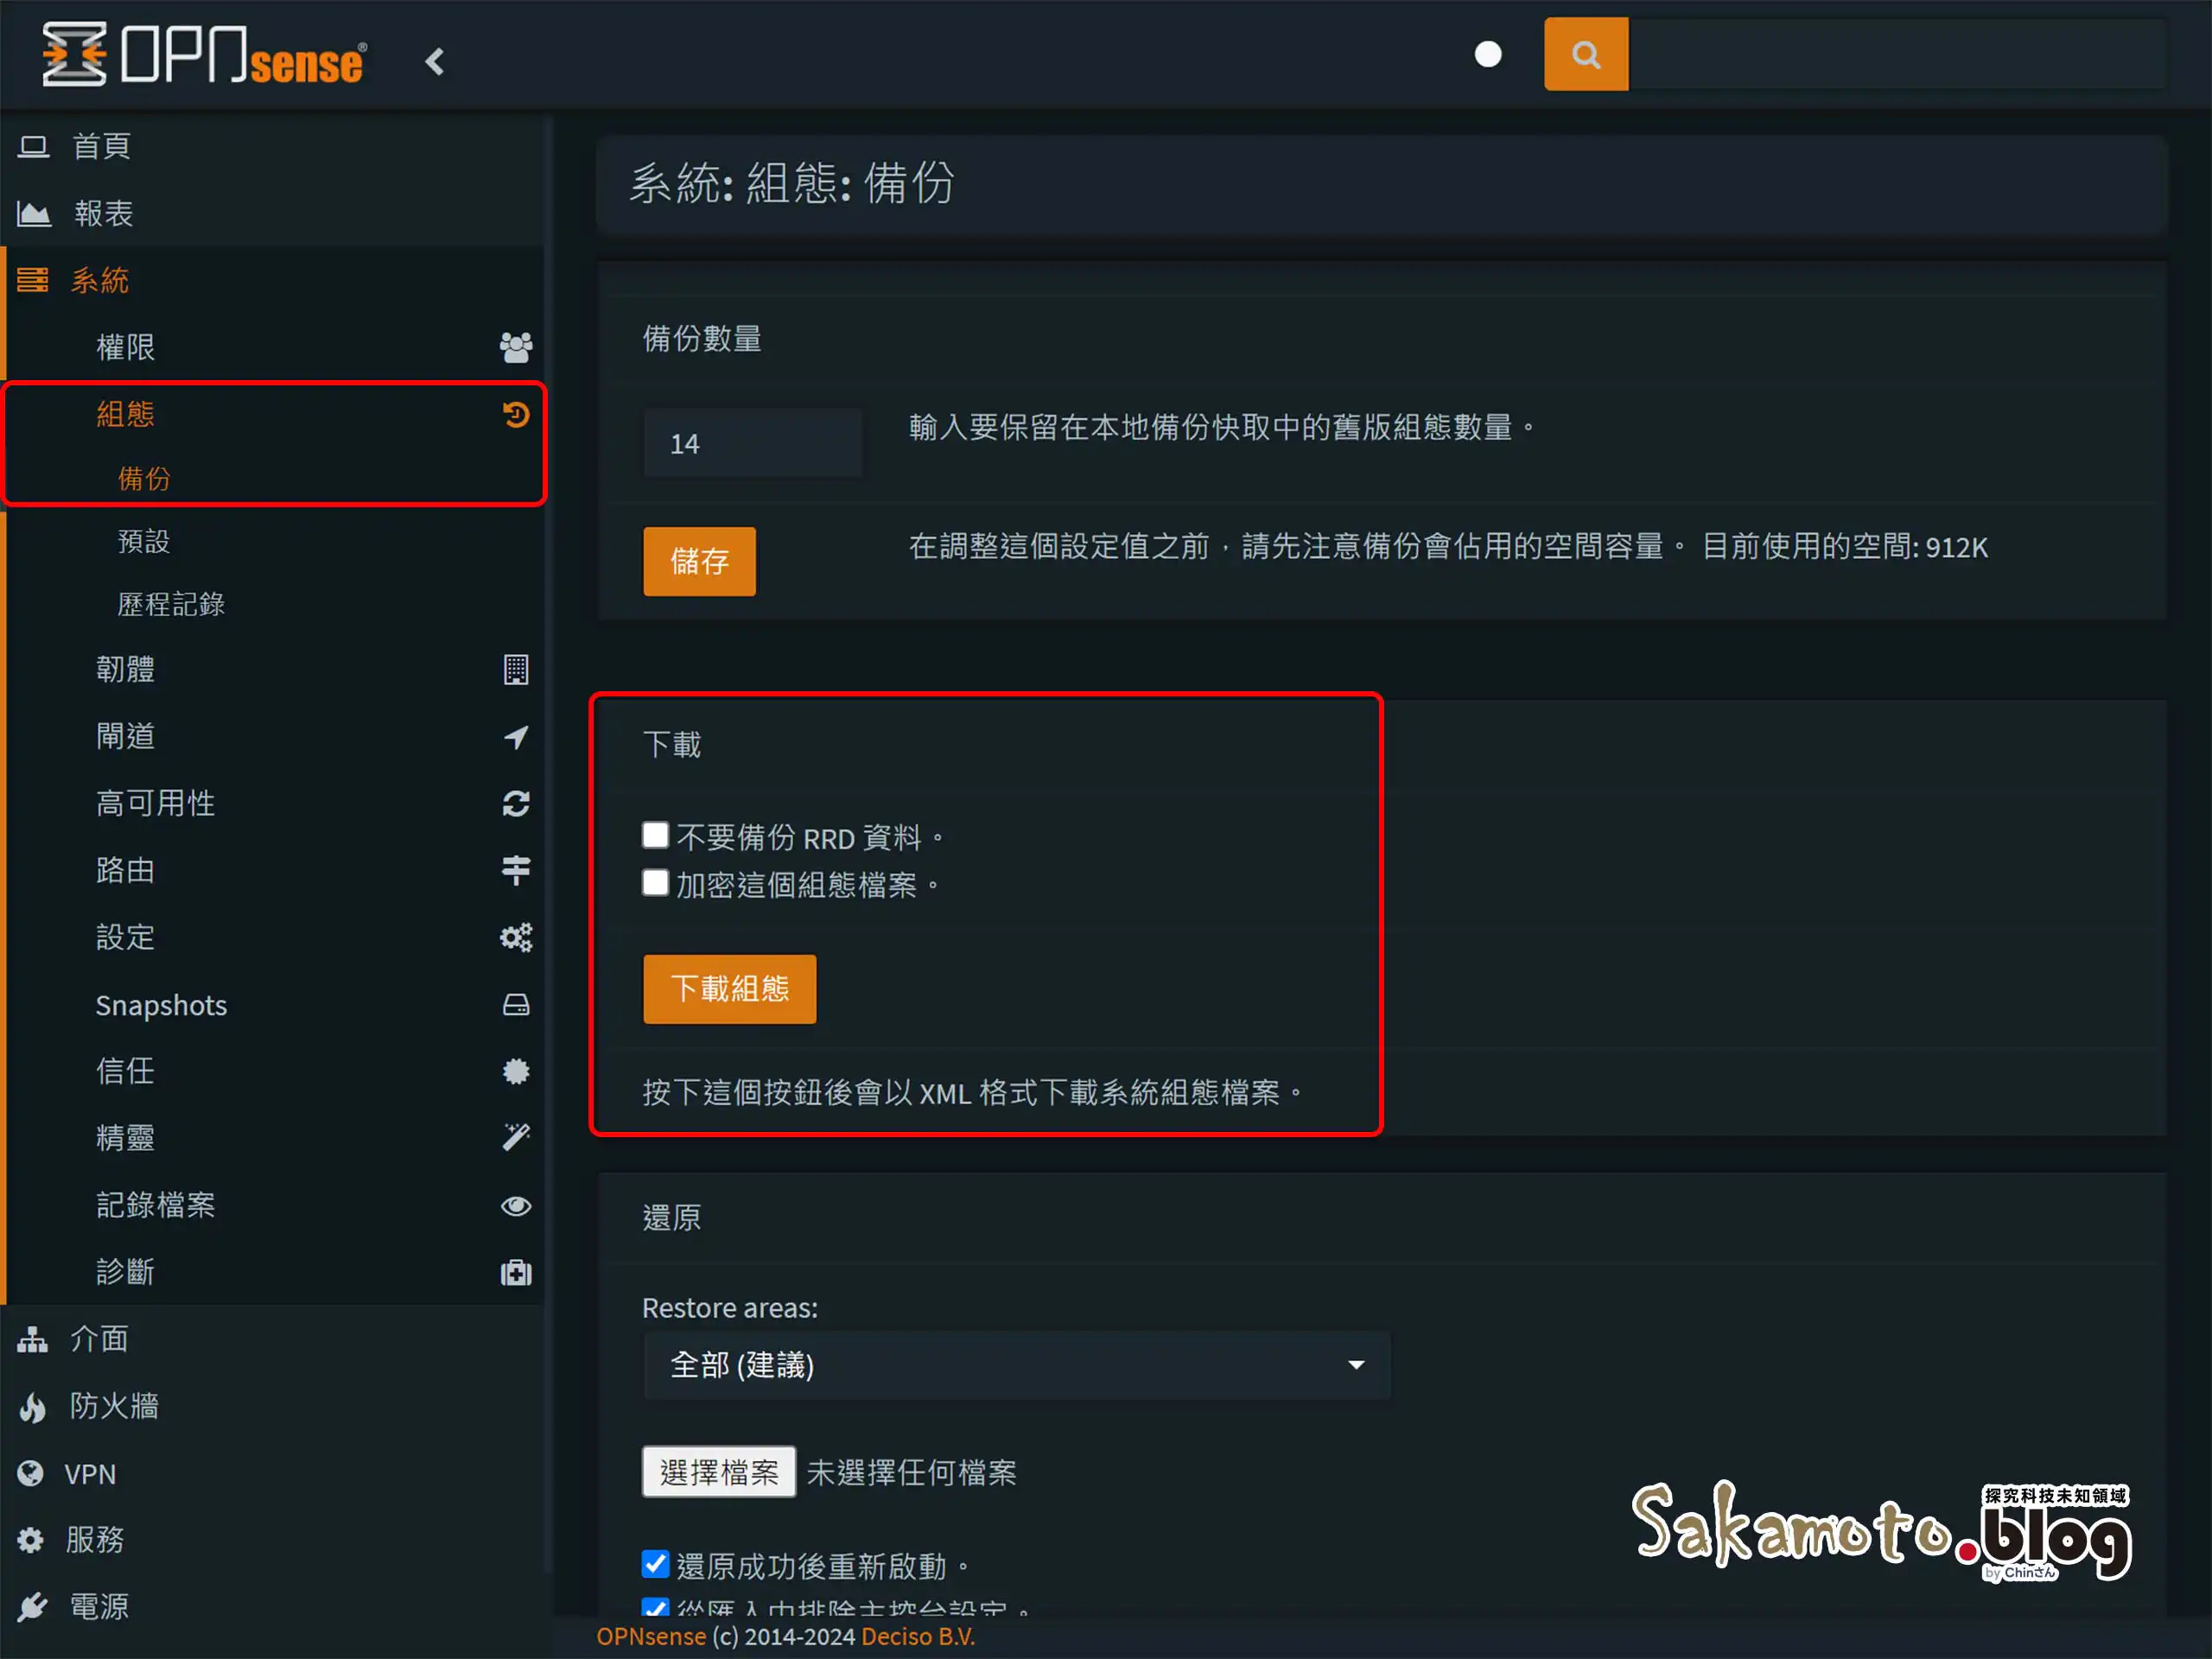Check 加密這個組態檔案 option
The width and height of the screenshot is (2212, 1659).
click(x=655, y=882)
